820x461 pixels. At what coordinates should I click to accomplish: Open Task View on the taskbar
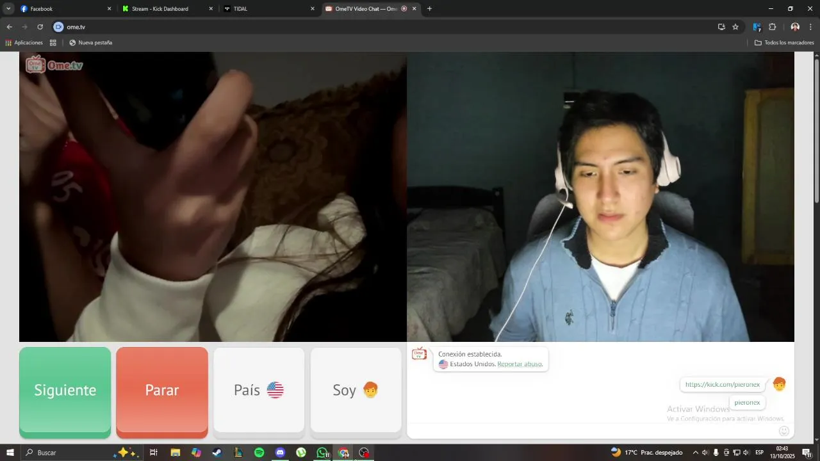(x=154, y=453)
